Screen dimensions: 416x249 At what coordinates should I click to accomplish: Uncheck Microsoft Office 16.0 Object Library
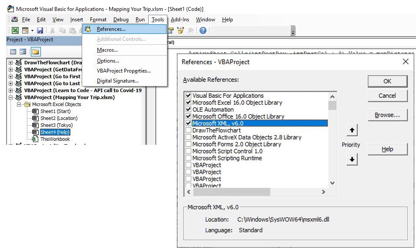point(188,116)
